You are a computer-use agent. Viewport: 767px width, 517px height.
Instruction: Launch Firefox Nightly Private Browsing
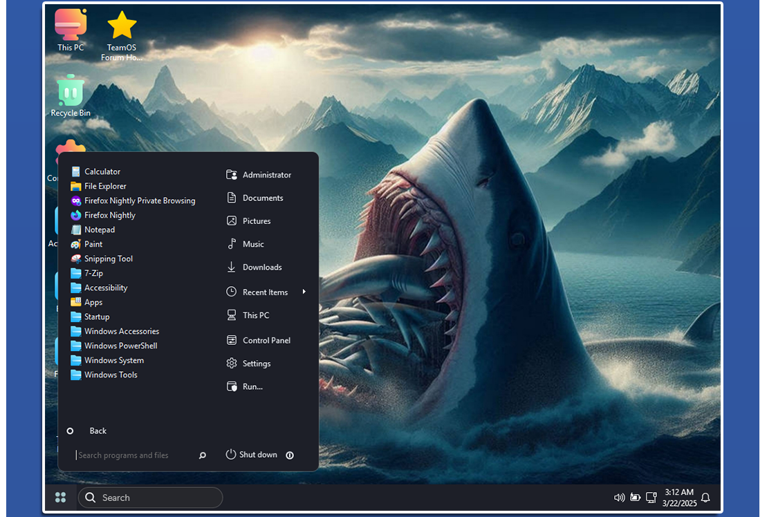click(133, 201)
